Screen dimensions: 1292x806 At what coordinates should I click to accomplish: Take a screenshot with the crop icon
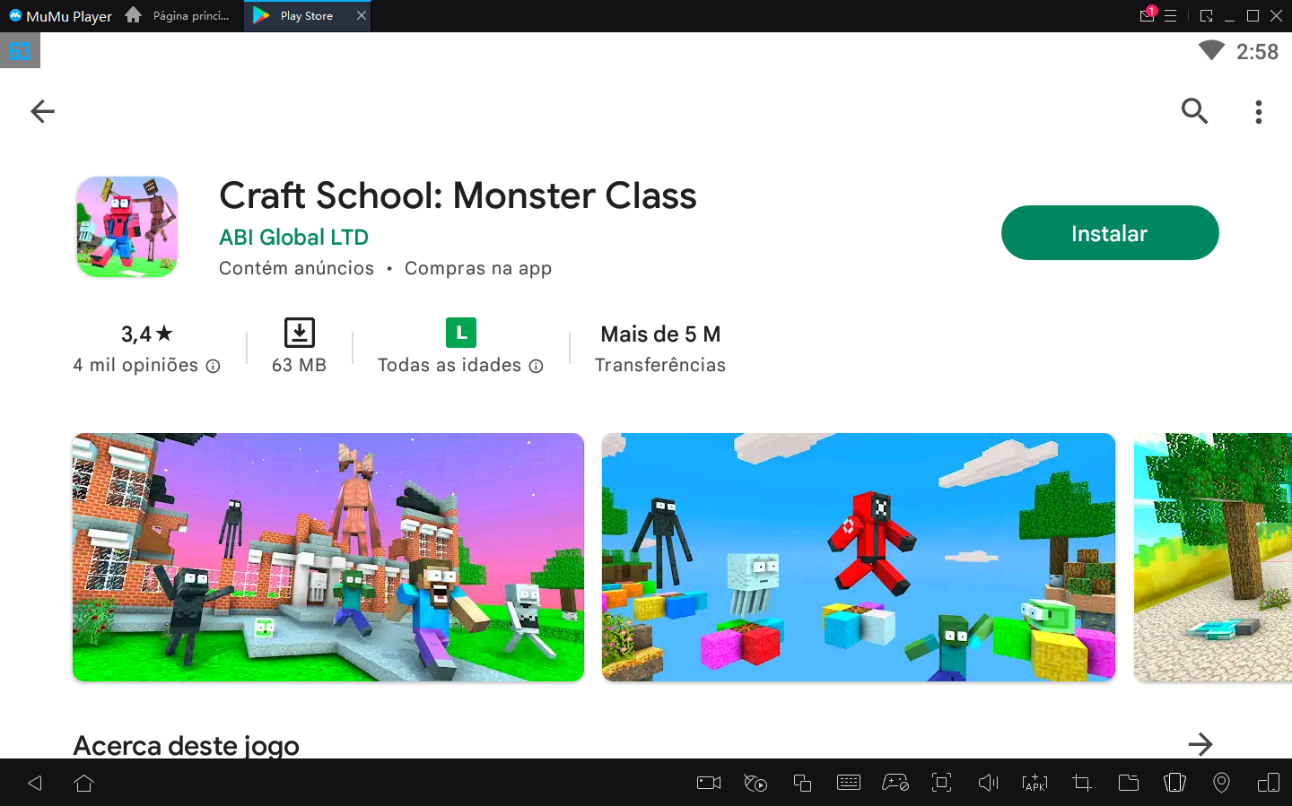point(1081,783)
